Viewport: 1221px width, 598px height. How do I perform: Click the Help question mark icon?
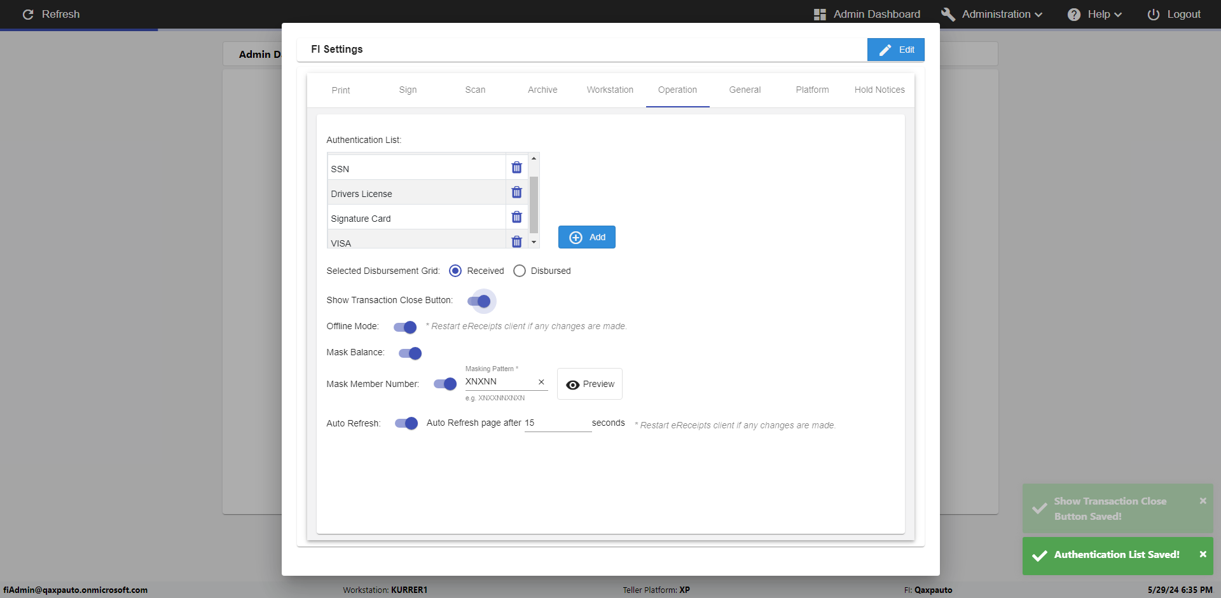[x=1074, y=14]
